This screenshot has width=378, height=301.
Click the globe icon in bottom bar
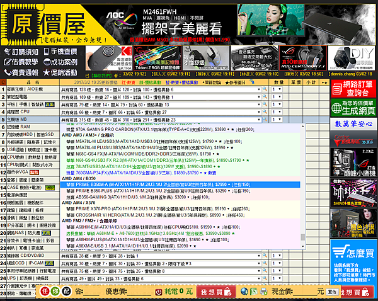coord(244,292)
